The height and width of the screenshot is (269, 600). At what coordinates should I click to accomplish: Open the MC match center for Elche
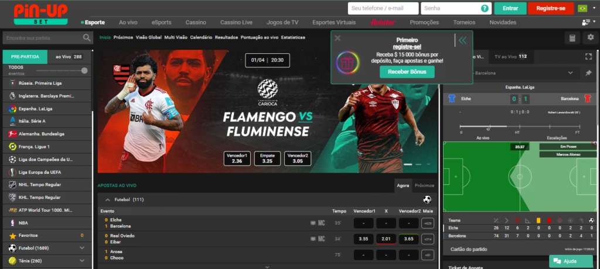click(x=322, y=223)
